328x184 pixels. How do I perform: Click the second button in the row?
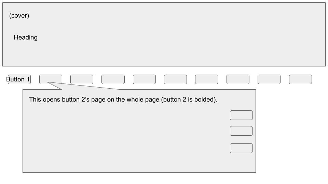click(51, 79)
